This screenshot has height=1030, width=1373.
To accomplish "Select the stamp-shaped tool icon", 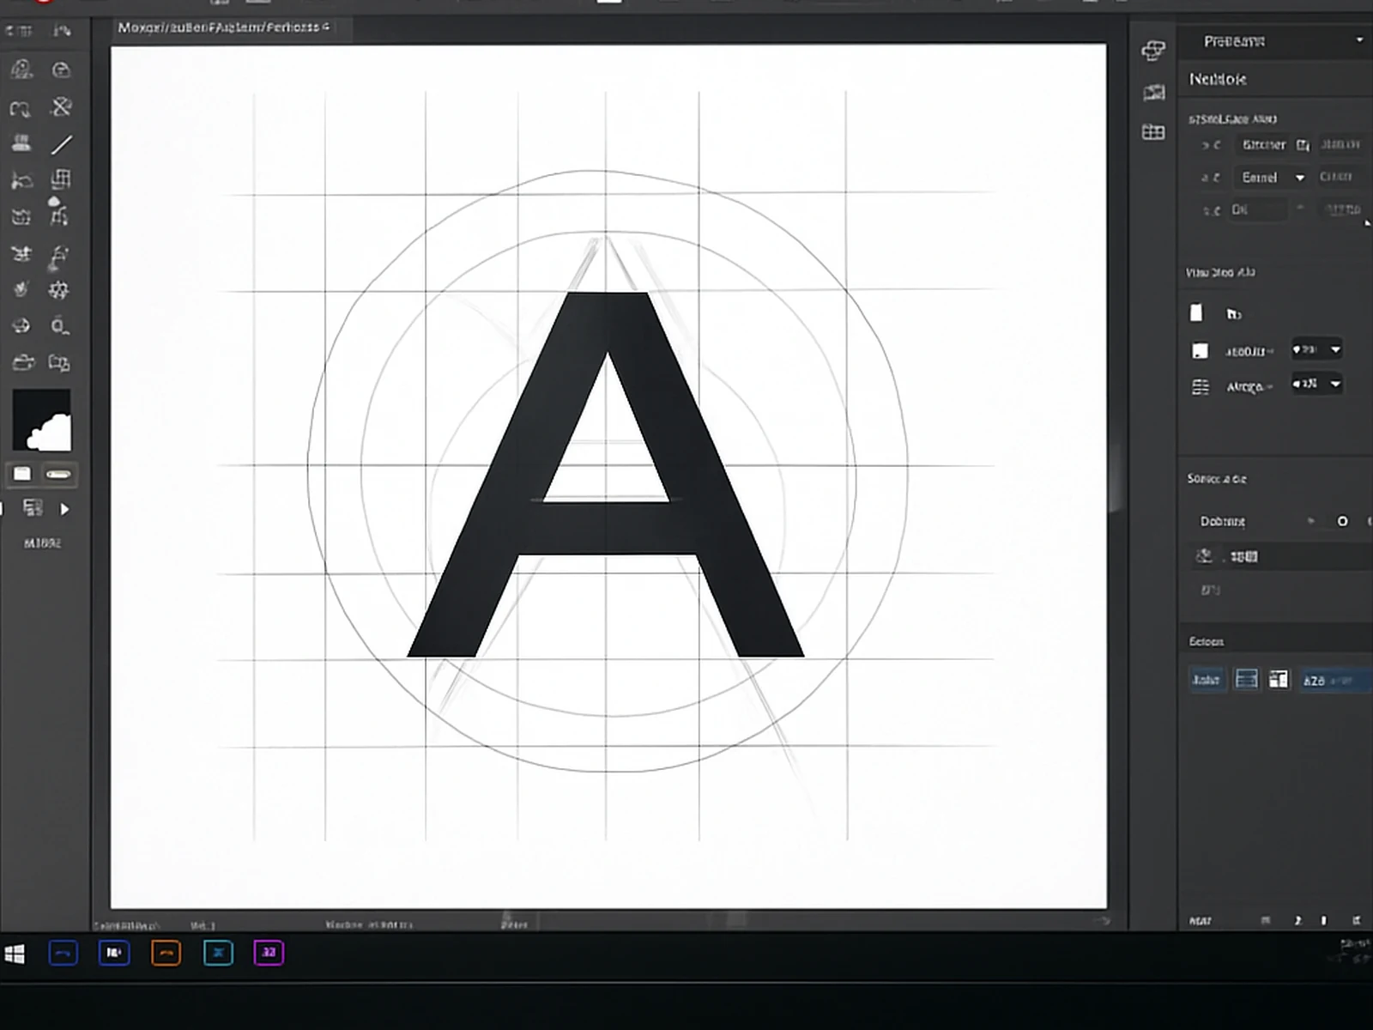I will [21, 142].
